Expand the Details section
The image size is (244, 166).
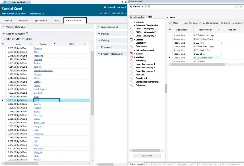(x=99, y=34)
